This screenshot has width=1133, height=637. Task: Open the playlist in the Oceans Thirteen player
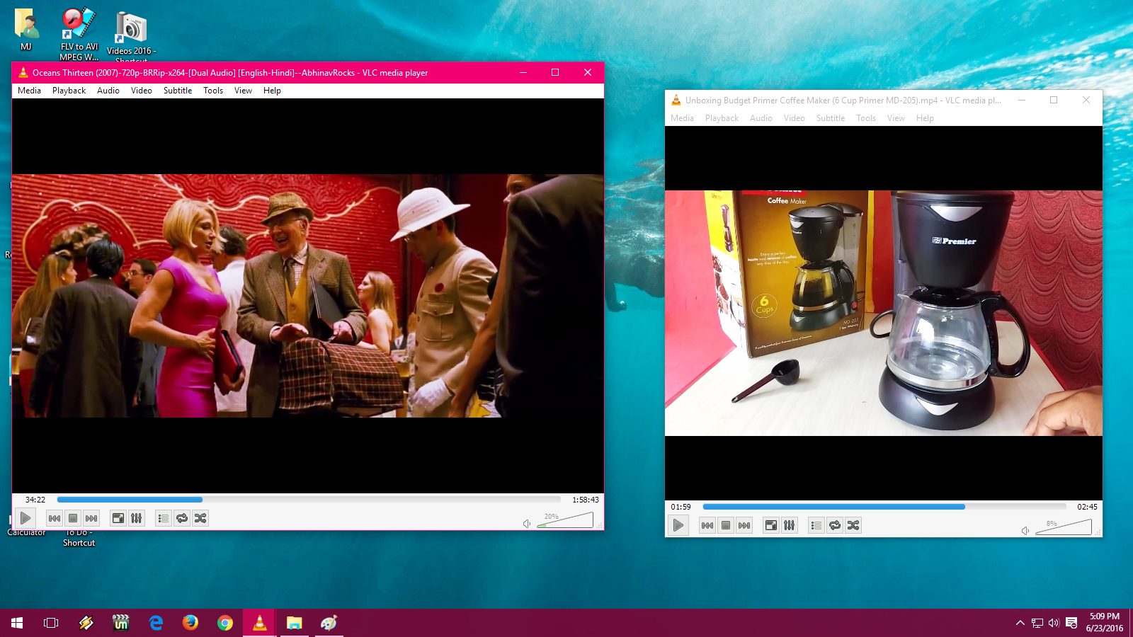pyautogui.click(x=163, y=518)
